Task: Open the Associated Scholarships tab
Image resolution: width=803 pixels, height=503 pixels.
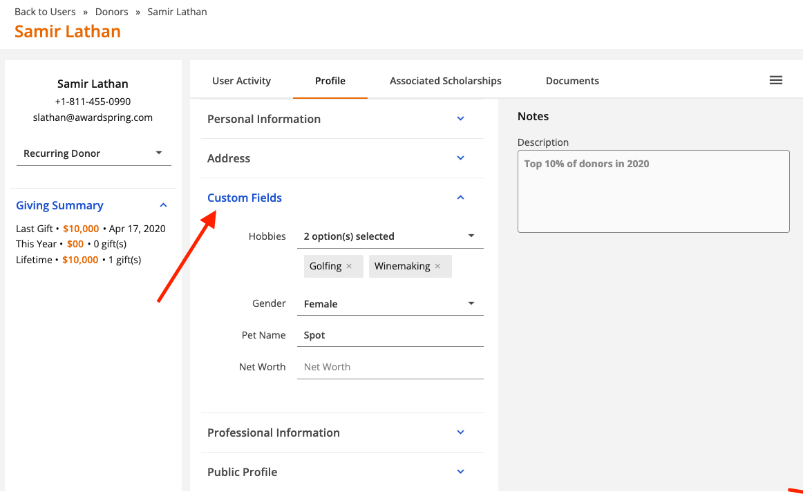Action: [445, 80]
